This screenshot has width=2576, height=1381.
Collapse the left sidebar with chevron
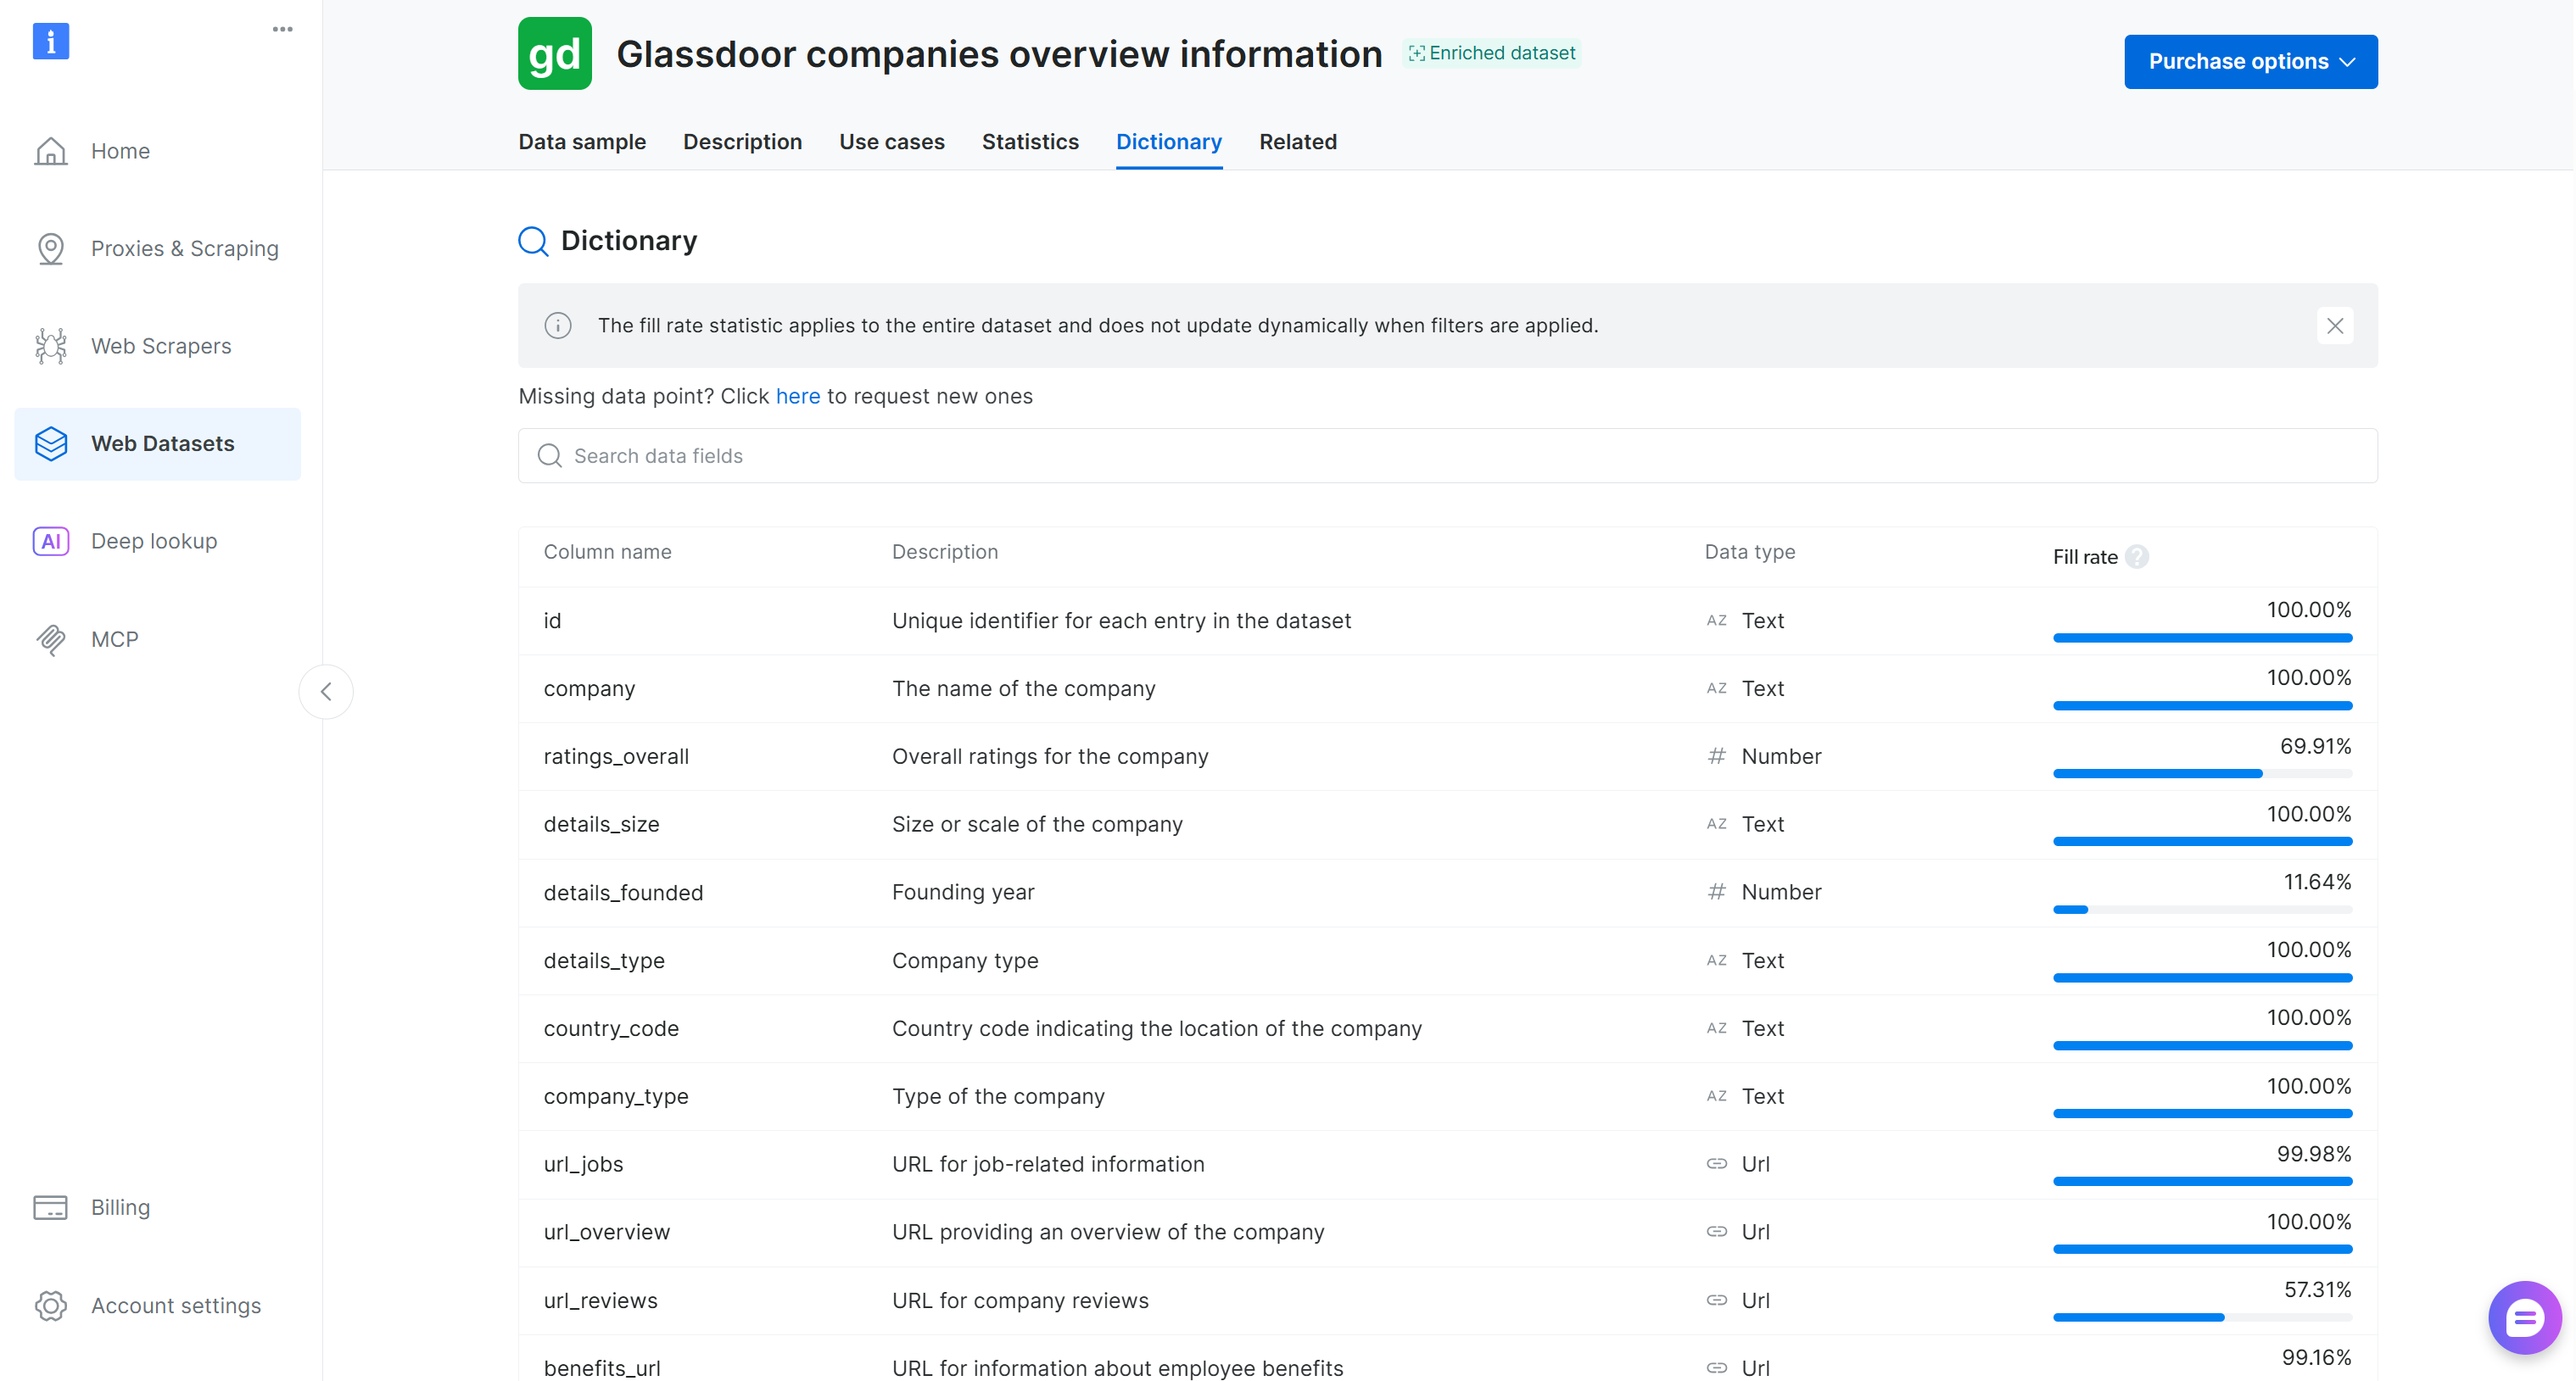pos(326,692)
